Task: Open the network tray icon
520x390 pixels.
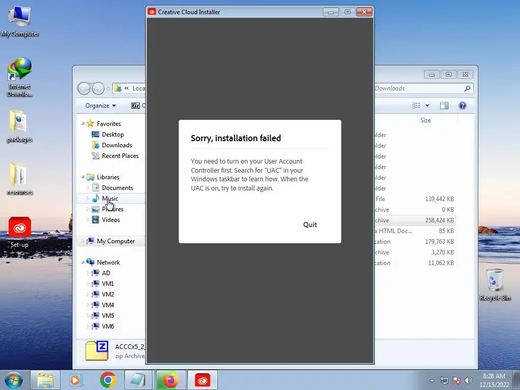Action: [x=444, y=380]
